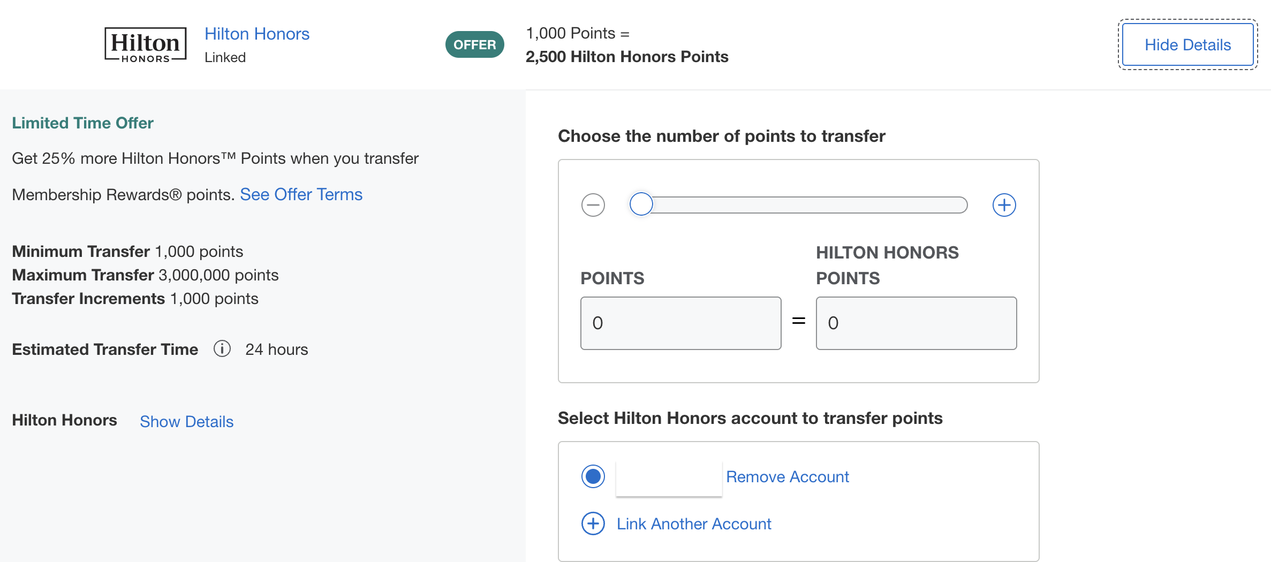1271x562 pixels.
Task: Click the Remove Account link
Action: coord(788,476)
